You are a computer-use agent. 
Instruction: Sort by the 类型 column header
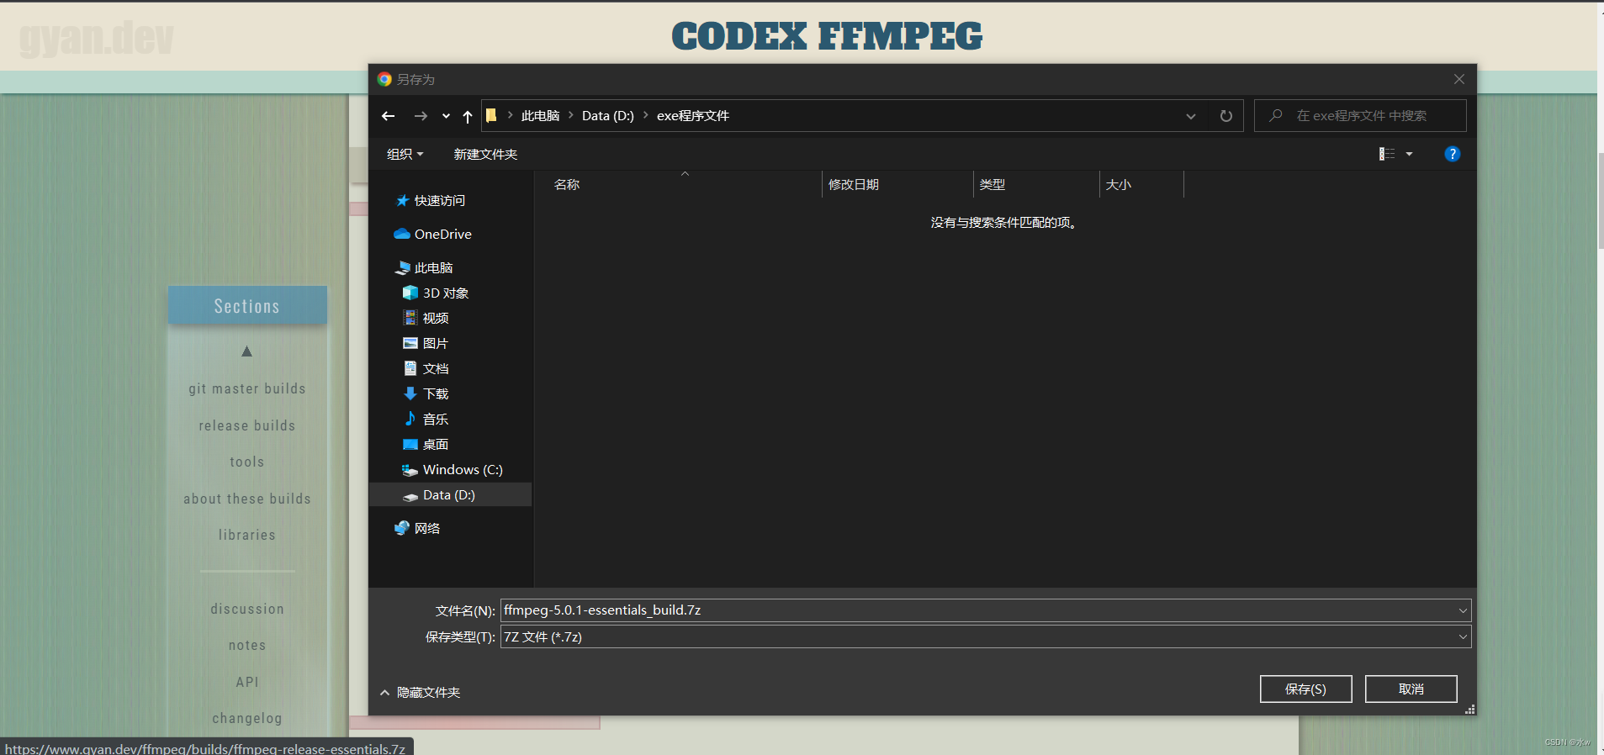point(1036,184)
